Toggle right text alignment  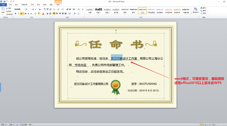pyautogui.click(x=60, y=13)
